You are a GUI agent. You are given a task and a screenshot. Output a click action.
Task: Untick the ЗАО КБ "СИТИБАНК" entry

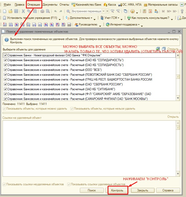(x=5, y=89)
